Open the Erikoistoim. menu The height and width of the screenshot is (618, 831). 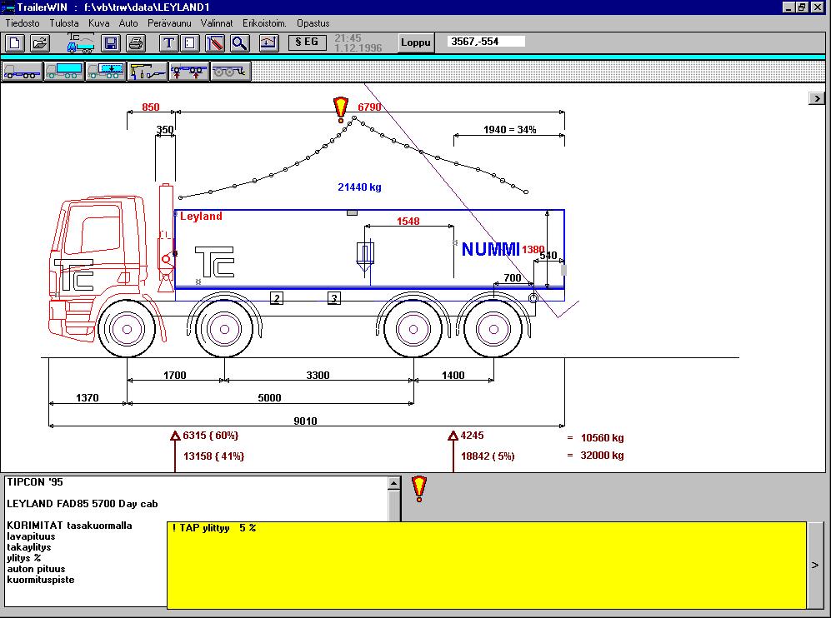[264, 23]
